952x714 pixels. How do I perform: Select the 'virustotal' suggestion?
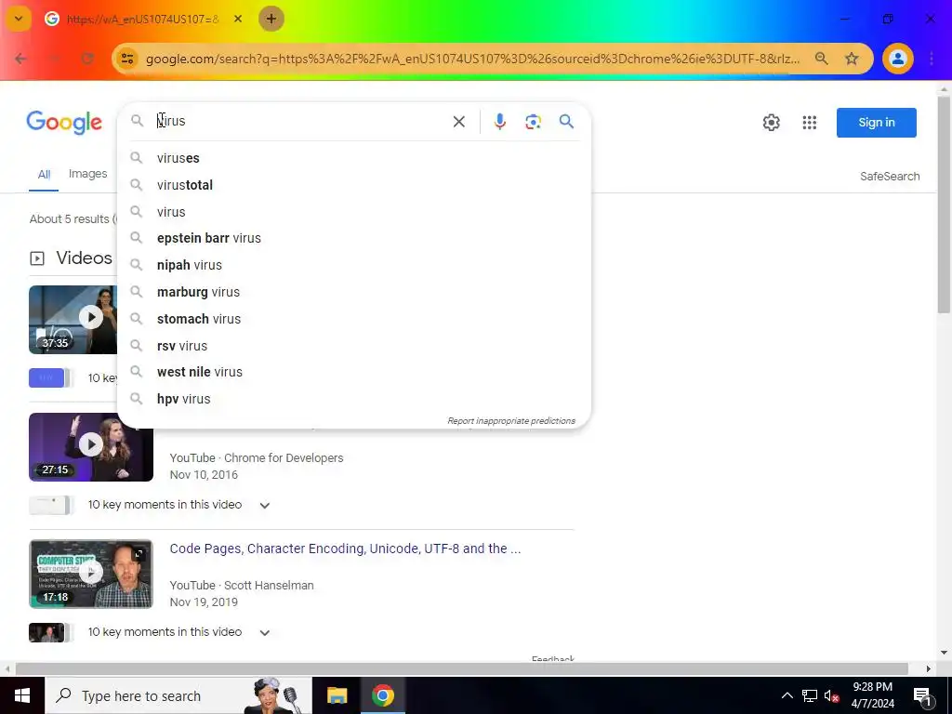coord(354,185)
